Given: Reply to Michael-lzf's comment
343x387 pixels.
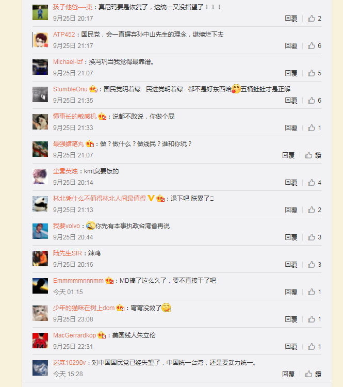Looking at the screenshot, I should click(291, 73).
